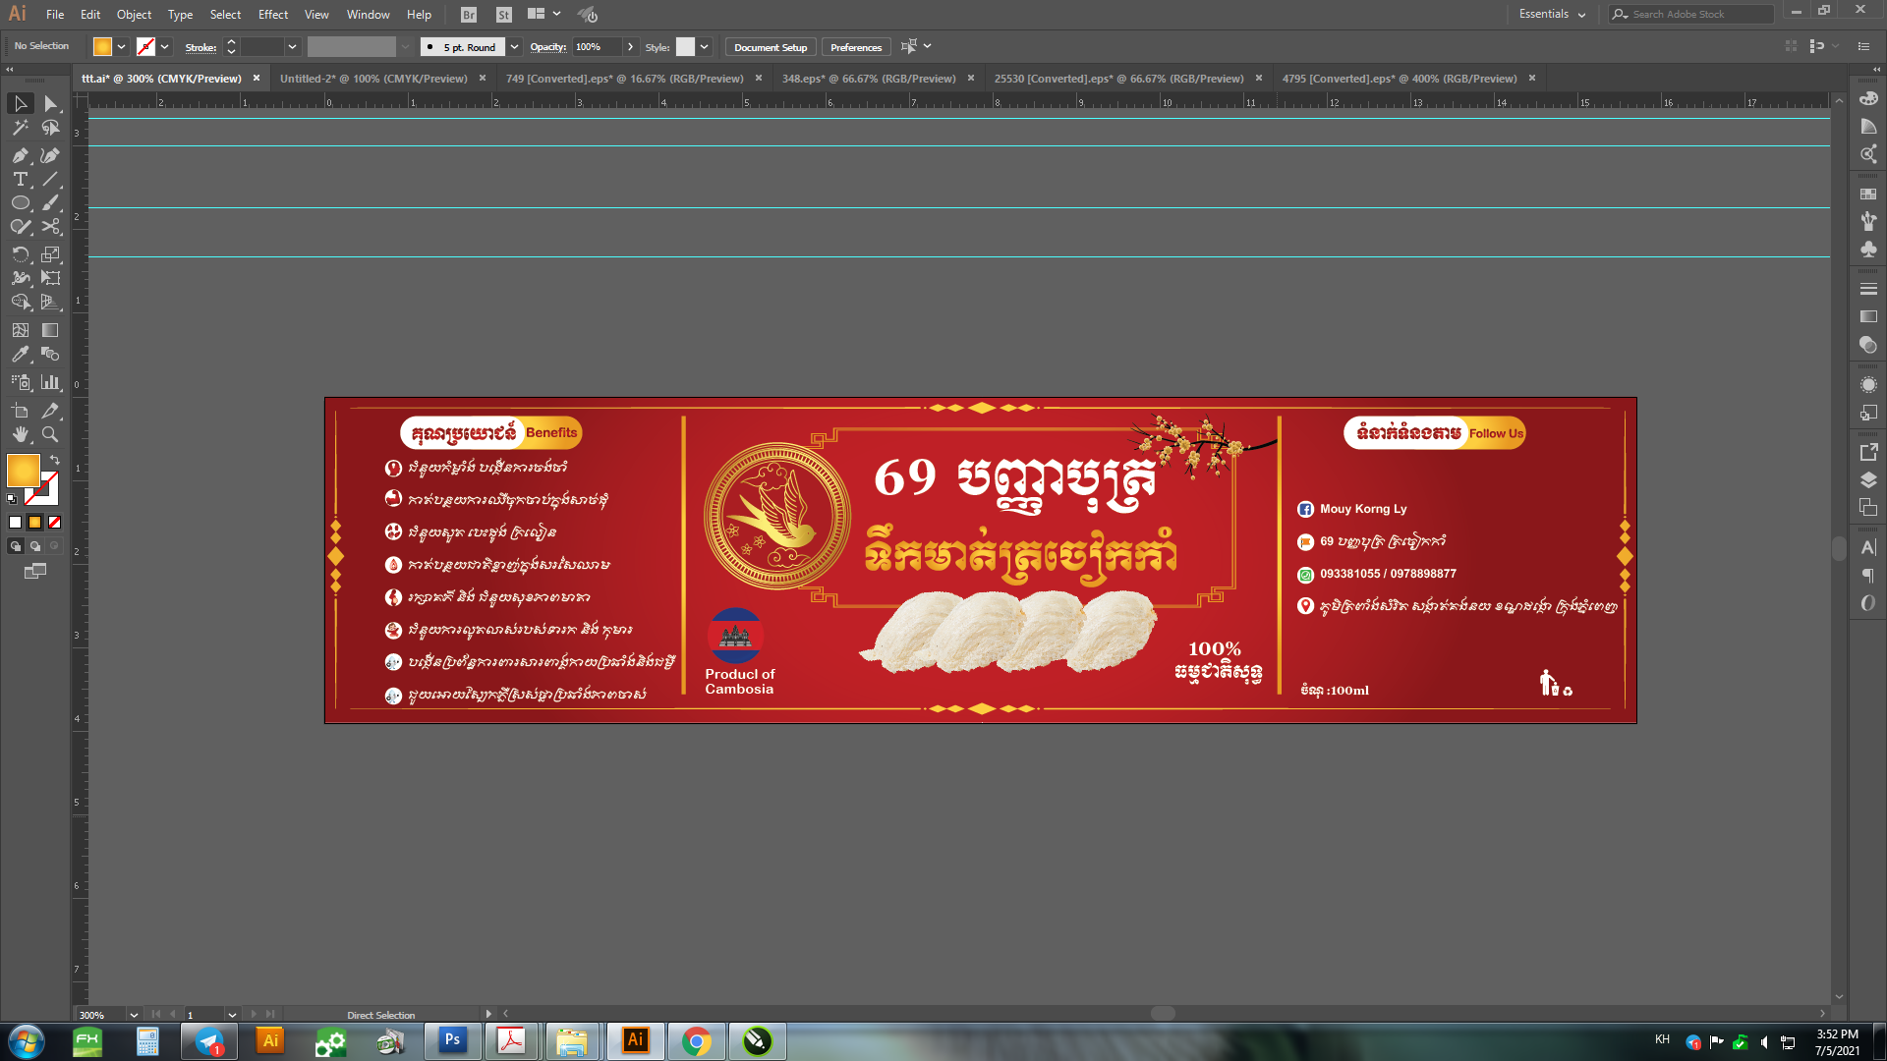This screenshot has width=1887, height=1061.
Task: Open the brush definition dropdown
Action: point(514,47)
